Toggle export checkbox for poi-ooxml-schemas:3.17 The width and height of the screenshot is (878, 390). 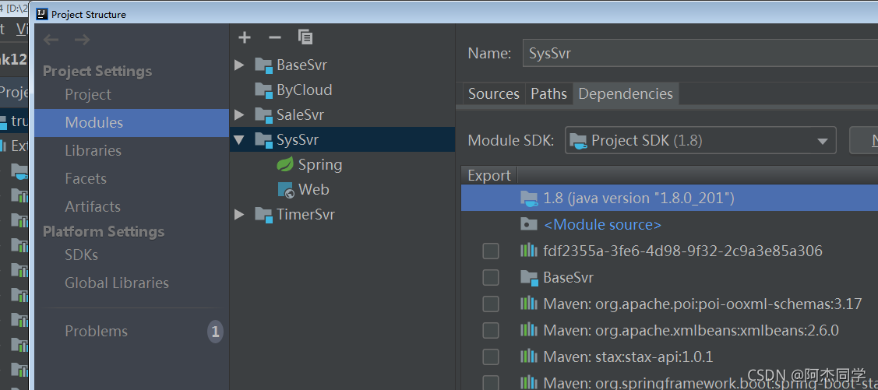tap(491, 304)
